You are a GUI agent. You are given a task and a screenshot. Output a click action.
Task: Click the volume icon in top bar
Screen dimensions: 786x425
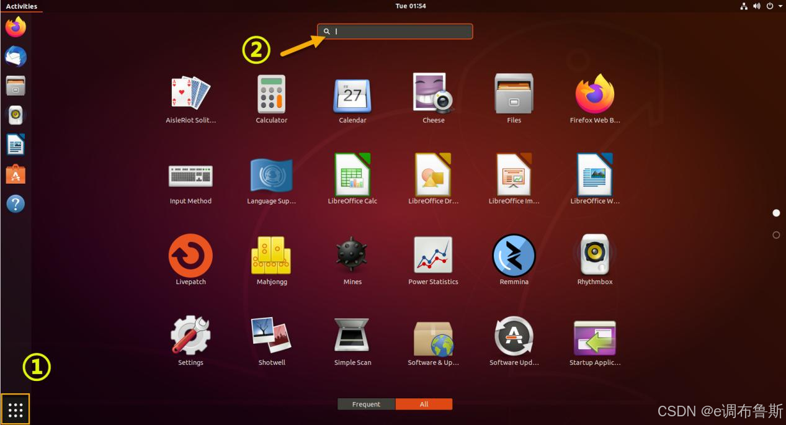tap(757, 6)
